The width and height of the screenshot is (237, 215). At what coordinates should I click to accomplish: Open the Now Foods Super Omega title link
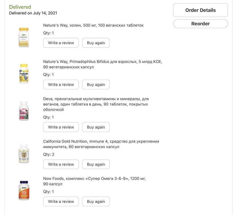tap(94, 181)
